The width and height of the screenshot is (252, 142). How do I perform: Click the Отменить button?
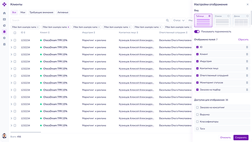225,138
